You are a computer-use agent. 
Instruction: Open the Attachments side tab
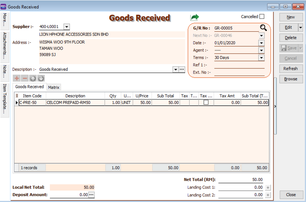pos(5,46)
